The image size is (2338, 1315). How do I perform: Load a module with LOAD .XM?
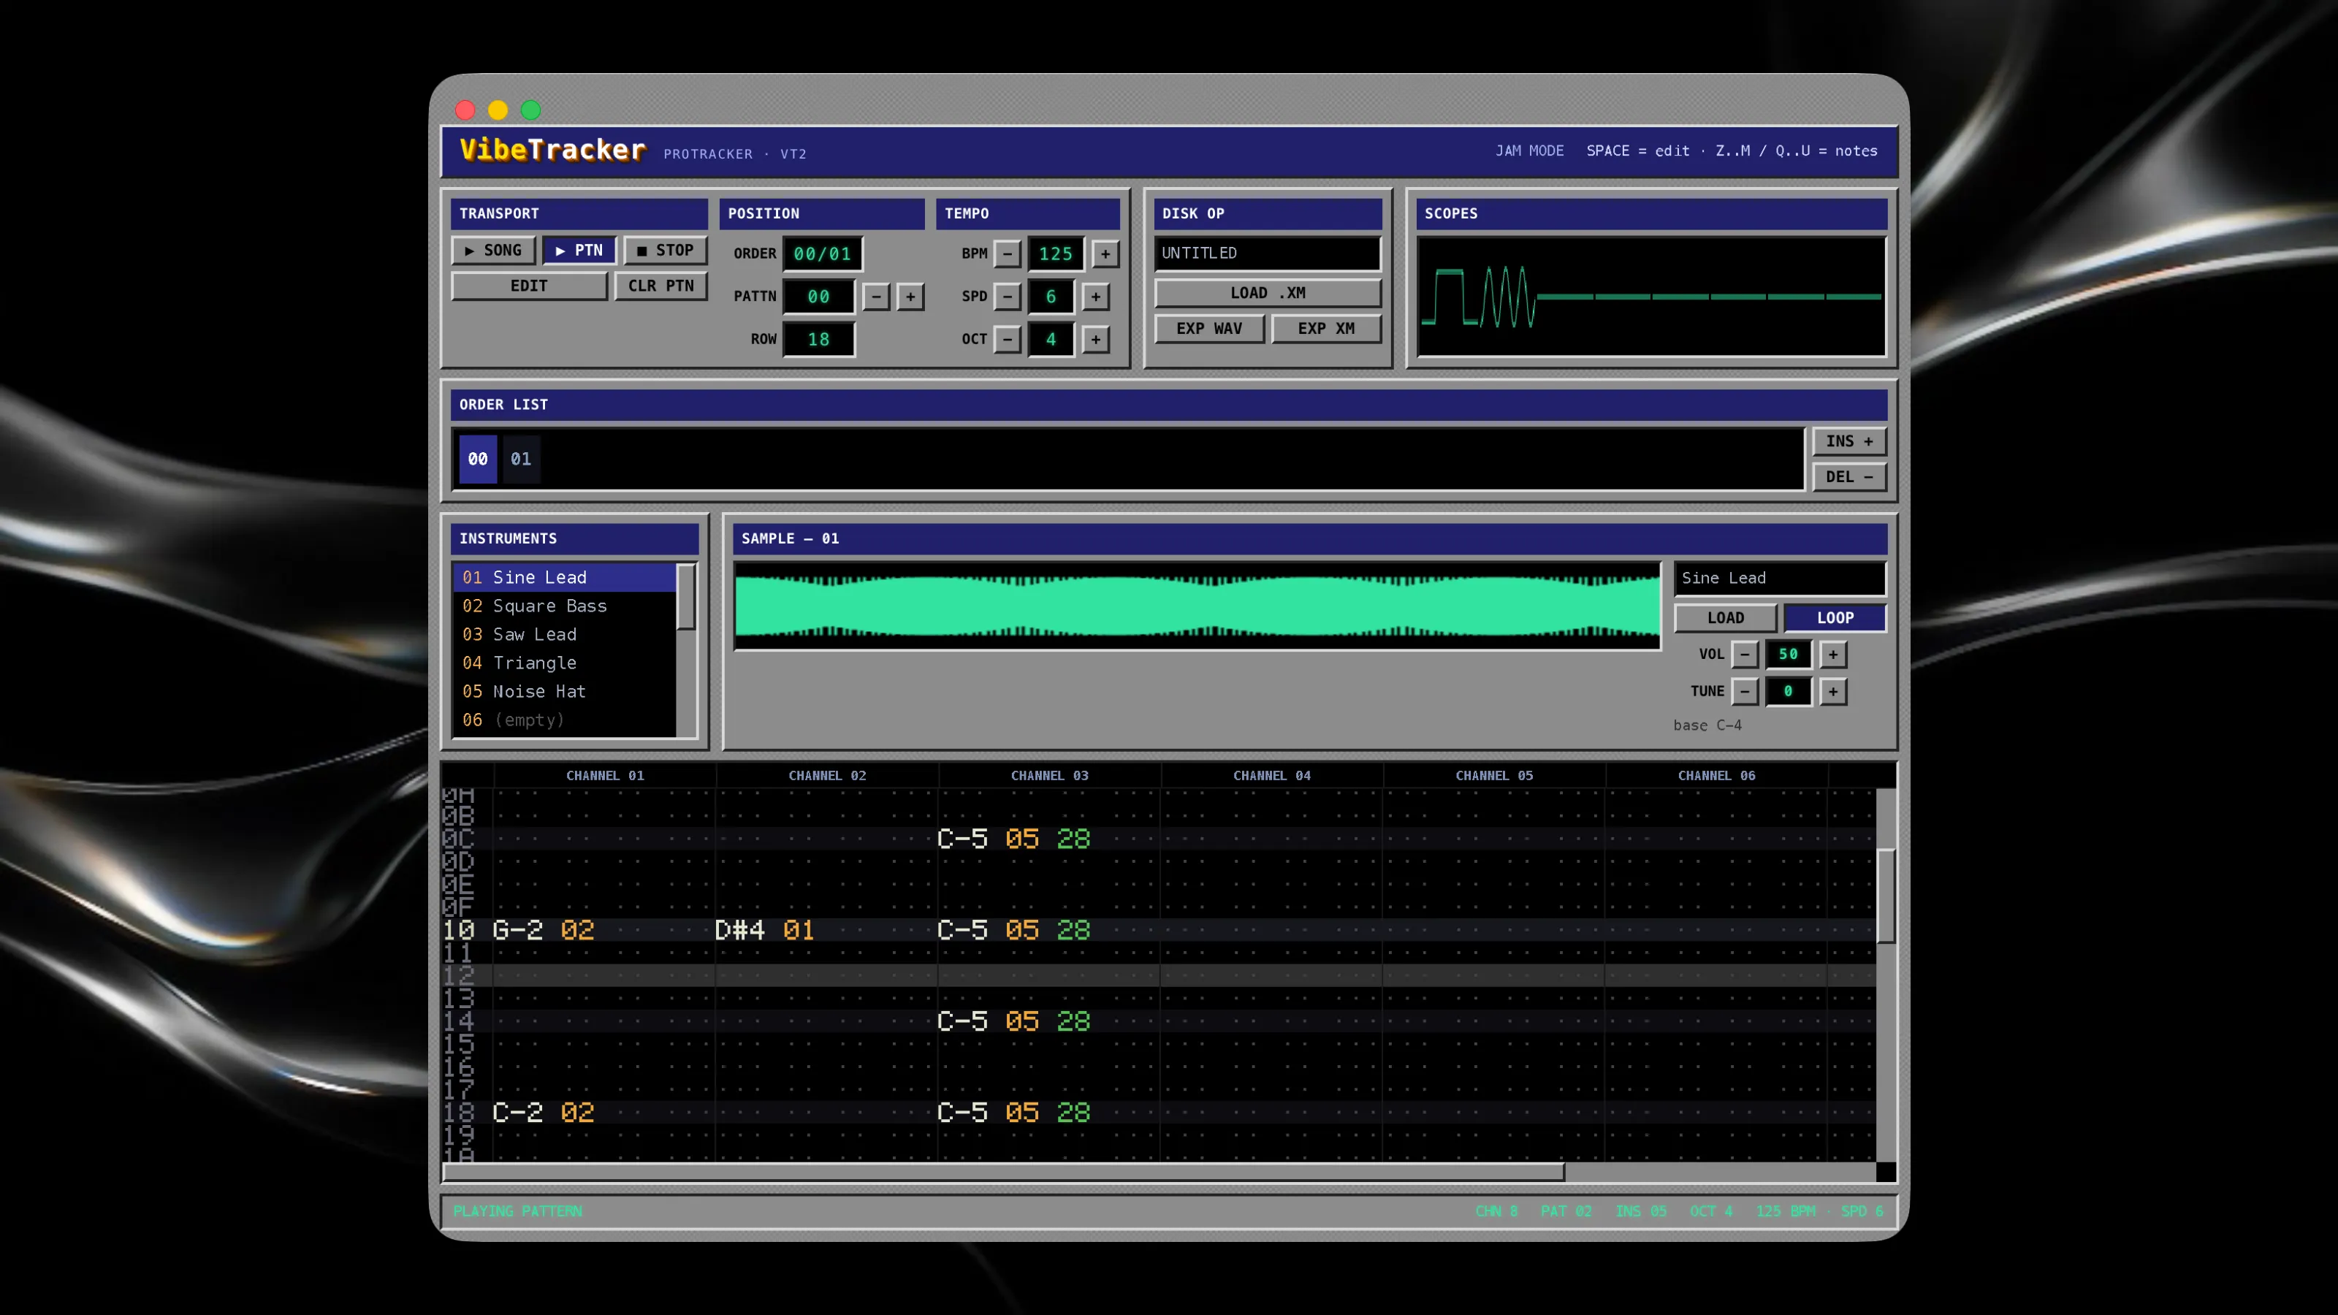click(x=1268, y=293)
